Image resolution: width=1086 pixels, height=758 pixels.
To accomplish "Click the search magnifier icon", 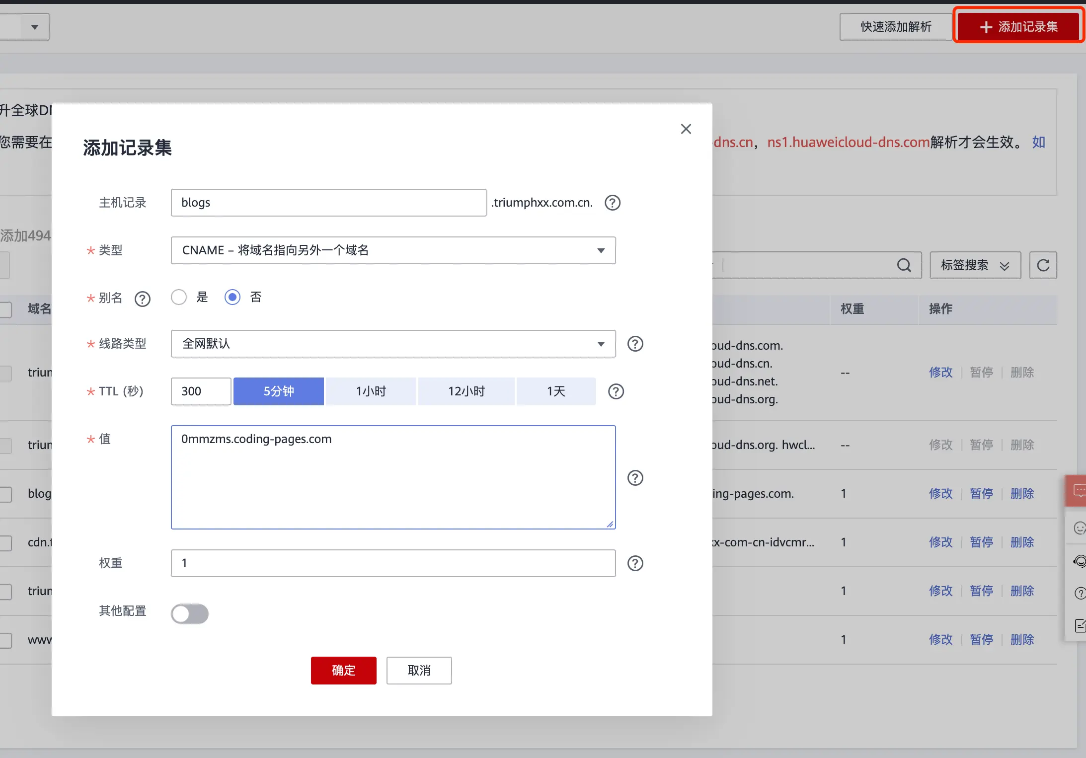I will [904, 265].
